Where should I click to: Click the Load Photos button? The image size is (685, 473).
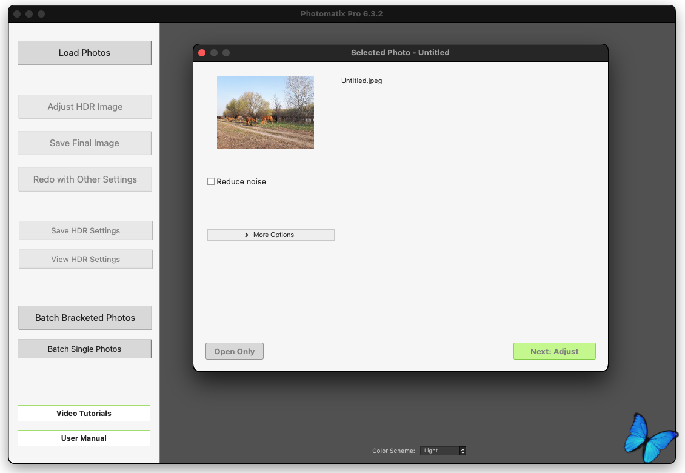[x=84, y=53]
